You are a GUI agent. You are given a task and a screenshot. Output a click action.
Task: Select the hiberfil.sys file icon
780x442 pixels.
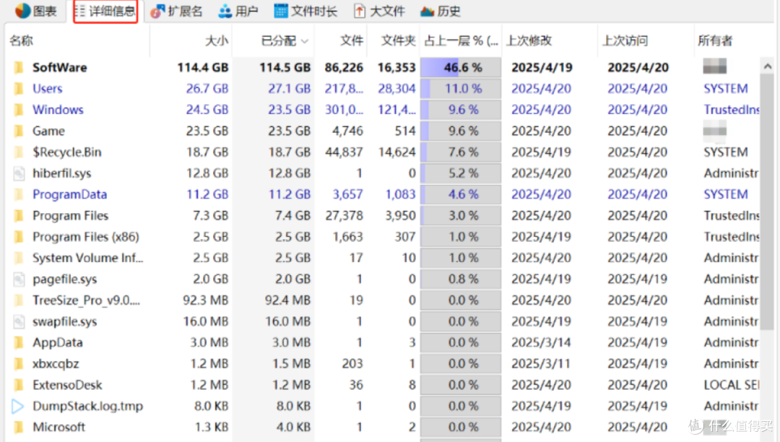19,173
